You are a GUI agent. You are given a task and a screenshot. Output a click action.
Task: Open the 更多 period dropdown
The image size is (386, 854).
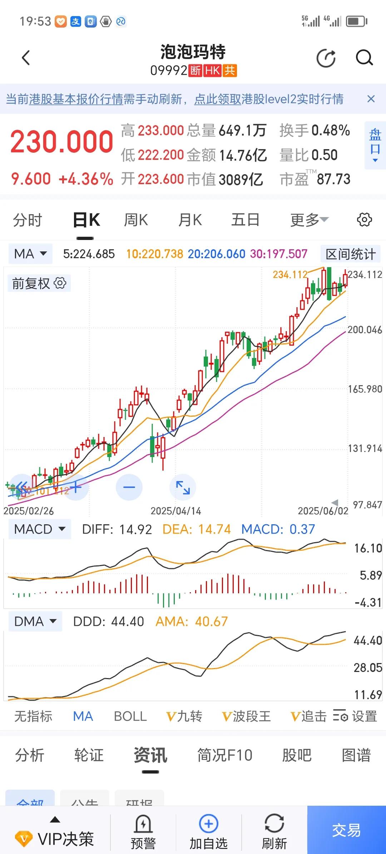click(309, 220)
